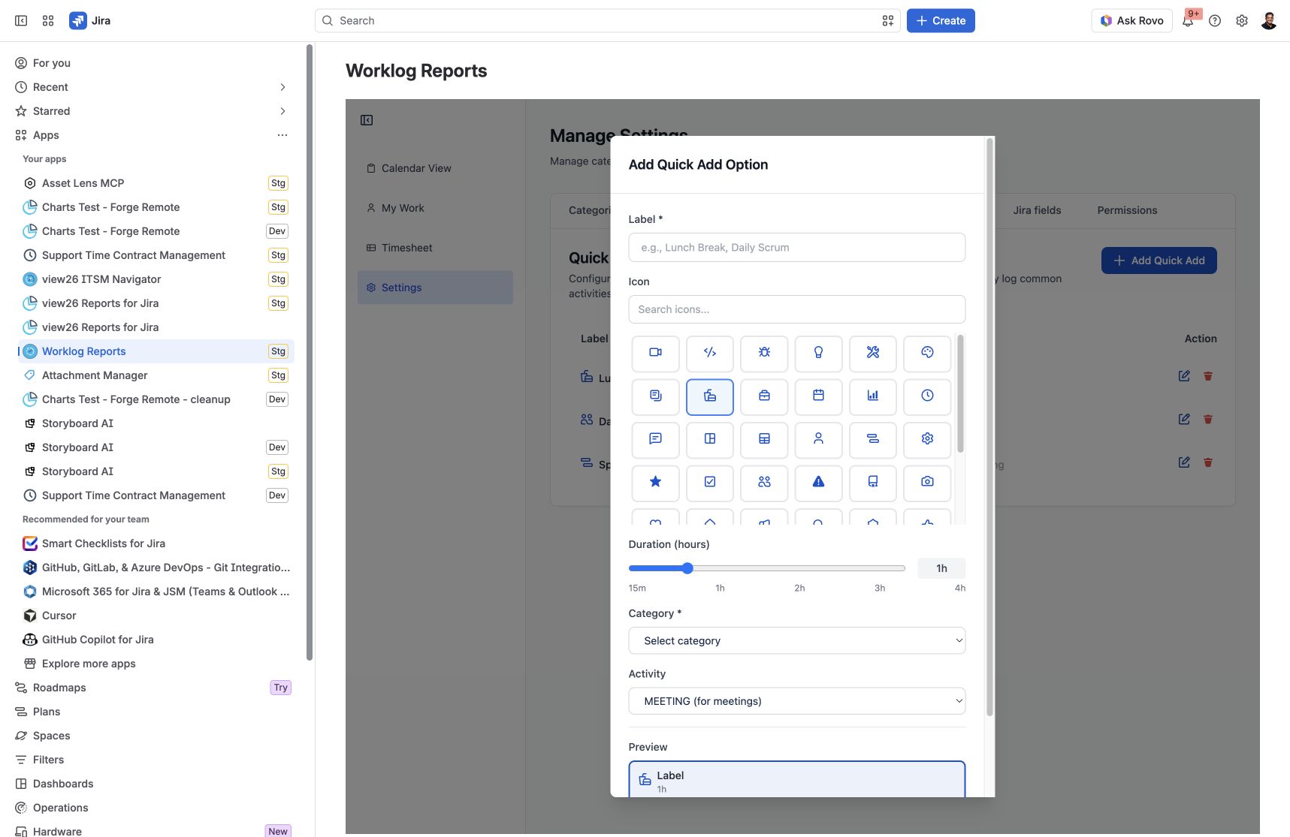Click the Duration hours slider track
The image size is (1290, 837).
click(766, 568)
